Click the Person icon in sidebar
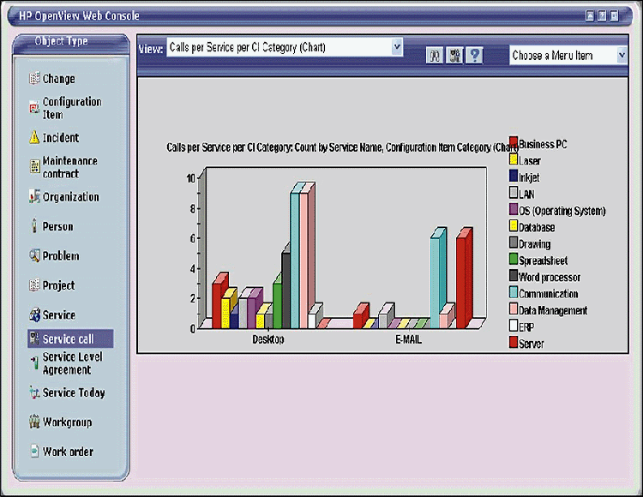The image size is (643, 497). click(34, 226)
